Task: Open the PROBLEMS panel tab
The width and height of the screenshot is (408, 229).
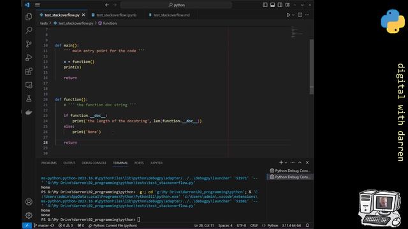Action: pyautogui.click(x=49, y=163)
